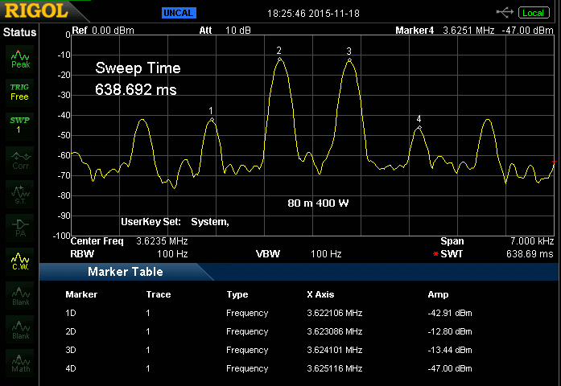Click marker 2 on the trace peak
The width and height of the screenshot is (561, 386).
pyautogui.click(x=279, y=59)
